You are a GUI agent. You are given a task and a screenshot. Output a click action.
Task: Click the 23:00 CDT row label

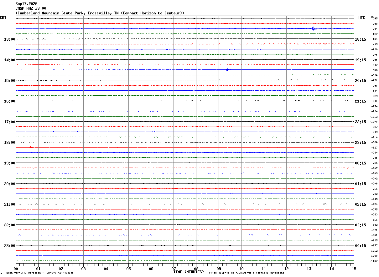pos(10,245)
